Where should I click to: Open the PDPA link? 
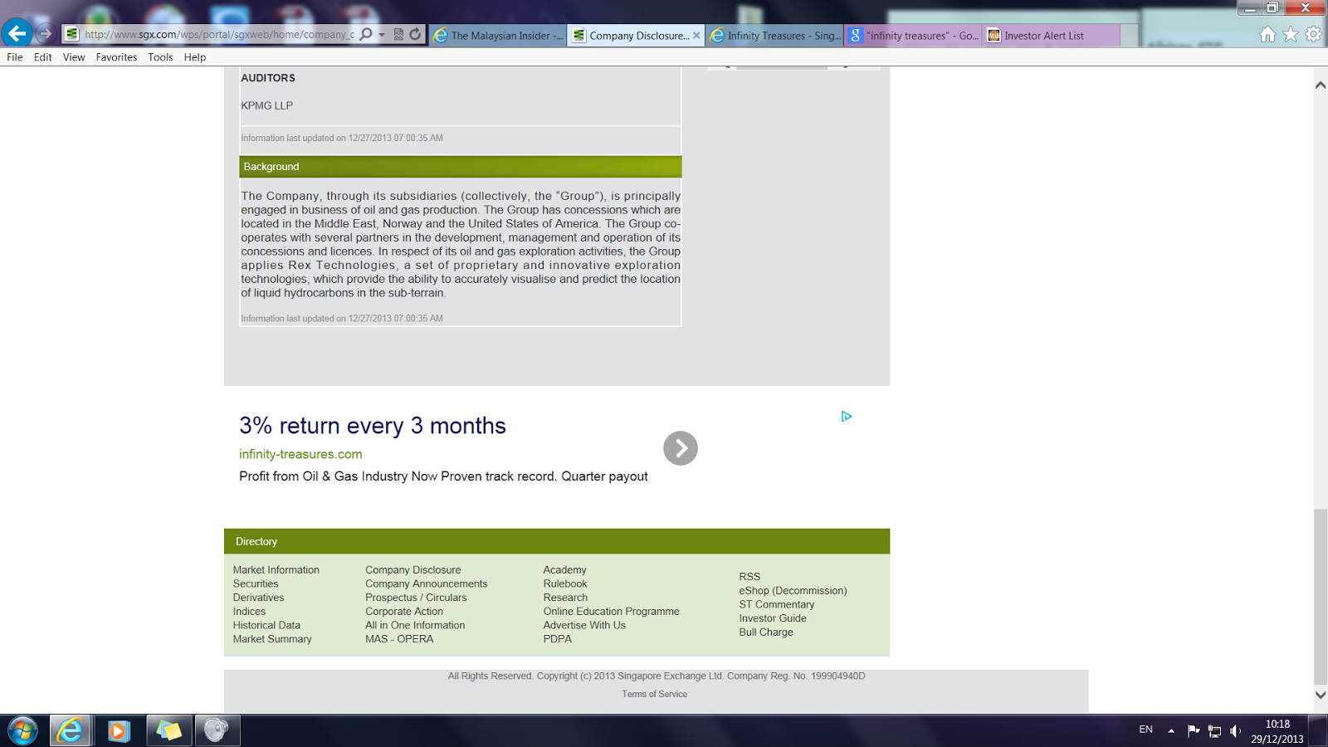coord(558,639)
